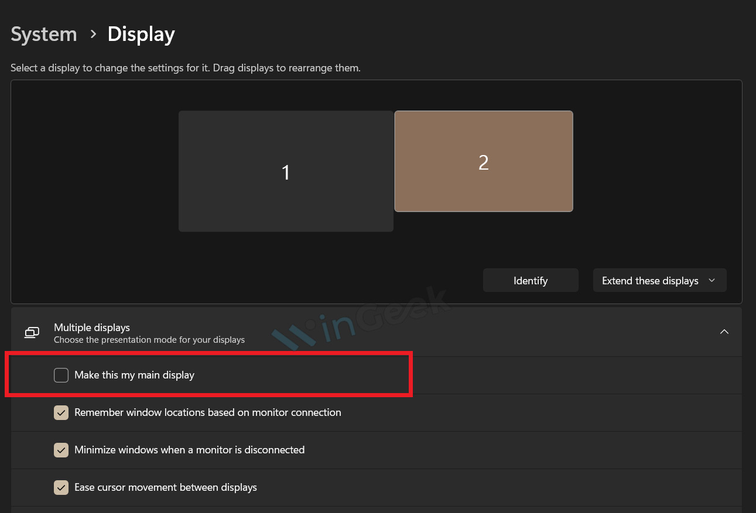Open the Multiple displays settings row
Screen dimensions: 756x513
click(375, 332)
